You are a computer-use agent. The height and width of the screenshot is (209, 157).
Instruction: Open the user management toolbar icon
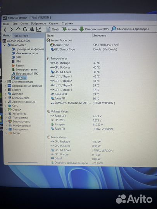point(32,29)
